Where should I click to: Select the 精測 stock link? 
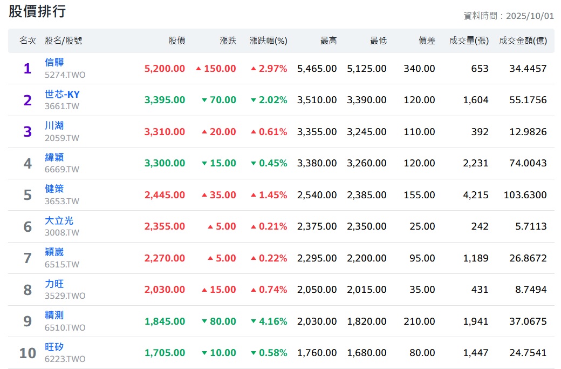(x=54, y=316)
